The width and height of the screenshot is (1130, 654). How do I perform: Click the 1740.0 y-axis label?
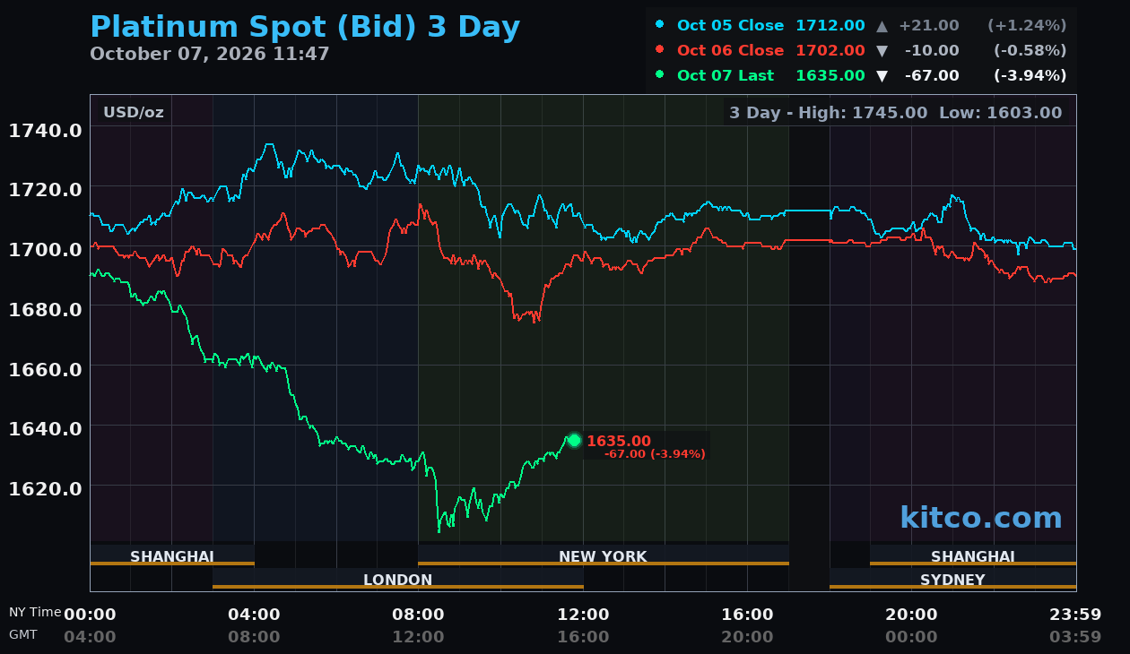point(46,131)
